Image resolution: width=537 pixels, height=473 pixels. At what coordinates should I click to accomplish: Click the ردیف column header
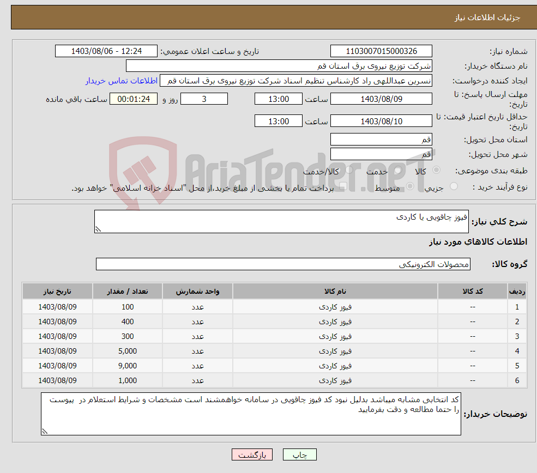[517, 291]
